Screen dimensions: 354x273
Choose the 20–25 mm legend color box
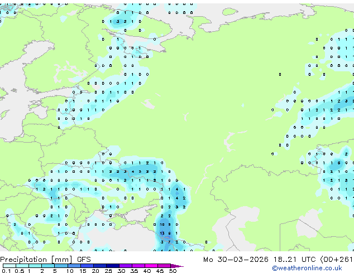coord(99,266)
